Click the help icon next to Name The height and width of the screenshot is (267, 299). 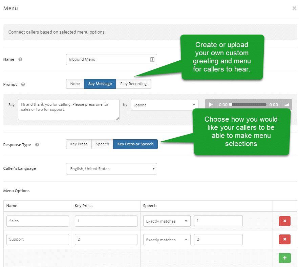(20, 59)
